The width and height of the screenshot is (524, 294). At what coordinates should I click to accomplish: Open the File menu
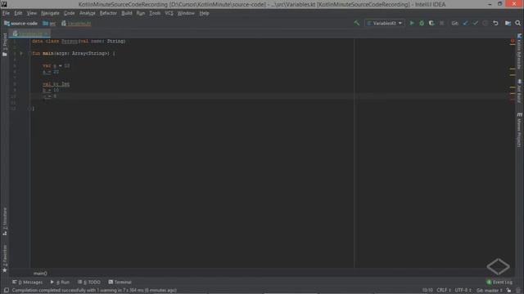point(6,13)
